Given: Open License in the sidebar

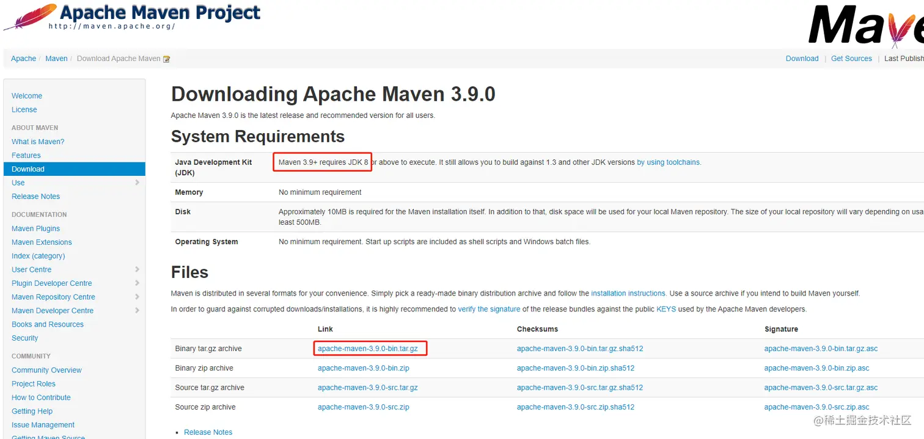Looking at the screenshot, I should point(24,110).
